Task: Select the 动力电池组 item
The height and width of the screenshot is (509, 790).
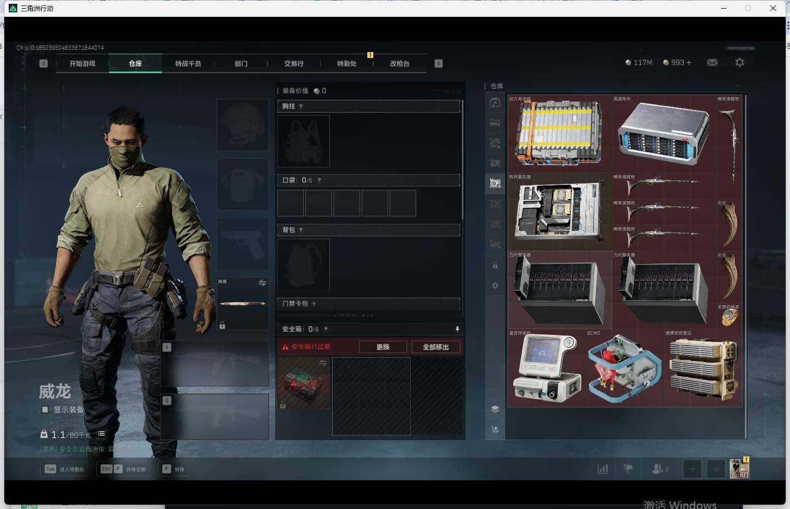Action: coord(560,134)
